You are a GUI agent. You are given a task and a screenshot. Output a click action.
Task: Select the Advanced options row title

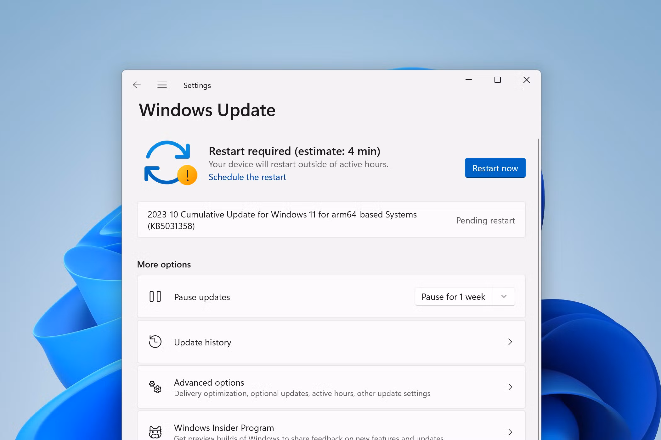tap(209, 382)
